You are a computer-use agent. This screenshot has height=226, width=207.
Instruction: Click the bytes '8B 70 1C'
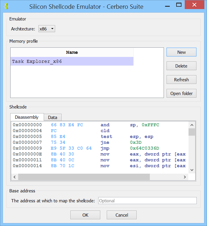pos(62,166)
